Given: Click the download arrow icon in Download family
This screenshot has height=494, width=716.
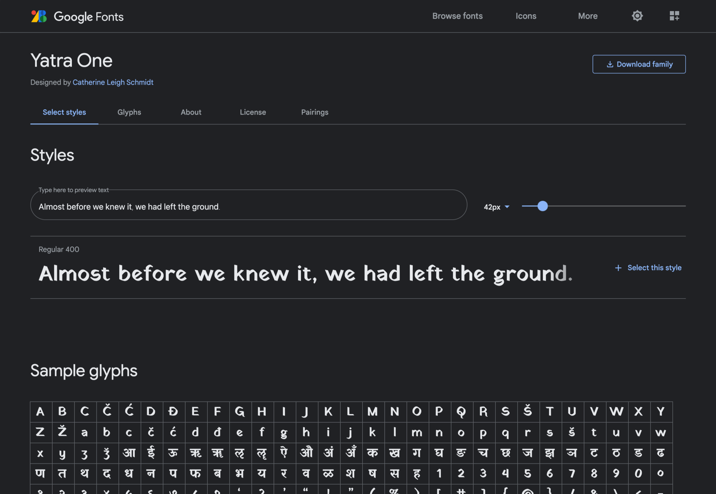Looking at the screenshot, I should [x=610, y=64].
